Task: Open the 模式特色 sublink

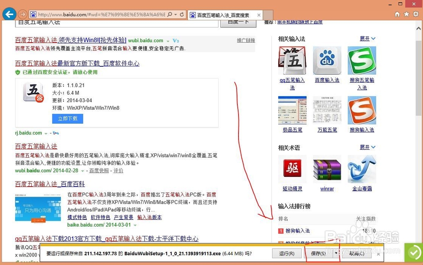Action: [x=77, y=217]
